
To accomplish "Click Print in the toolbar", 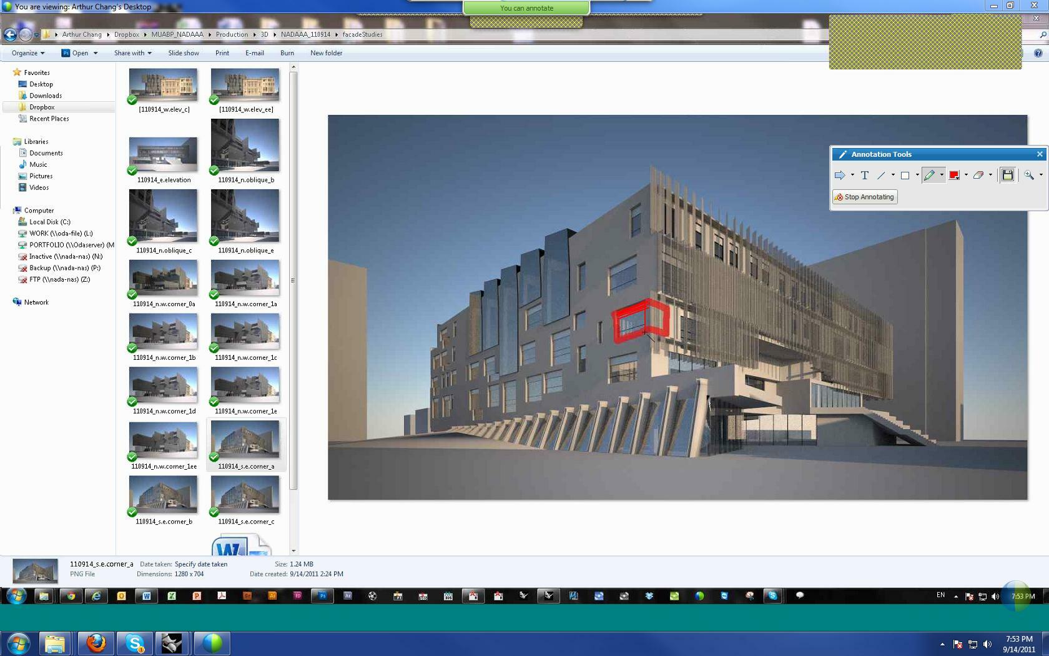I will click(x=222, y=53).
